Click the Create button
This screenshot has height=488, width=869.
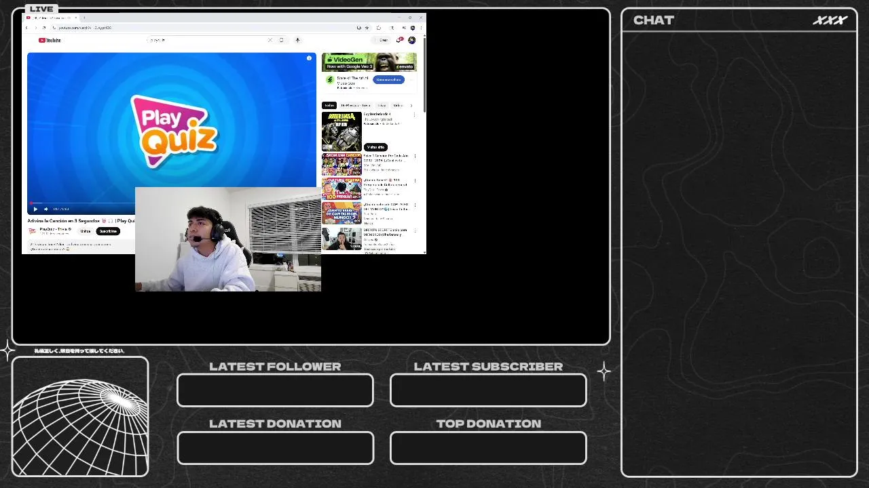tap(382, 40)
